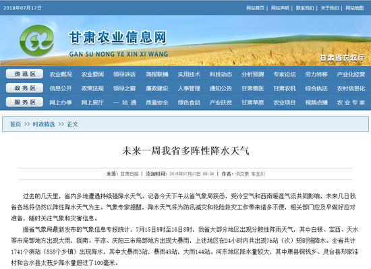This screenshot has height=269, width=371.
Task: Click the 服务区 section button
Action: pos(24,102)
